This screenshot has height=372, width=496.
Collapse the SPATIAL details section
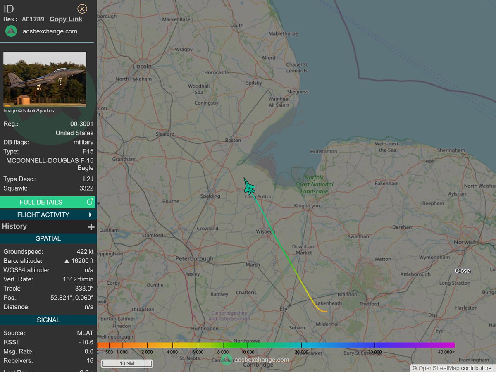click(x=48, y=238)
